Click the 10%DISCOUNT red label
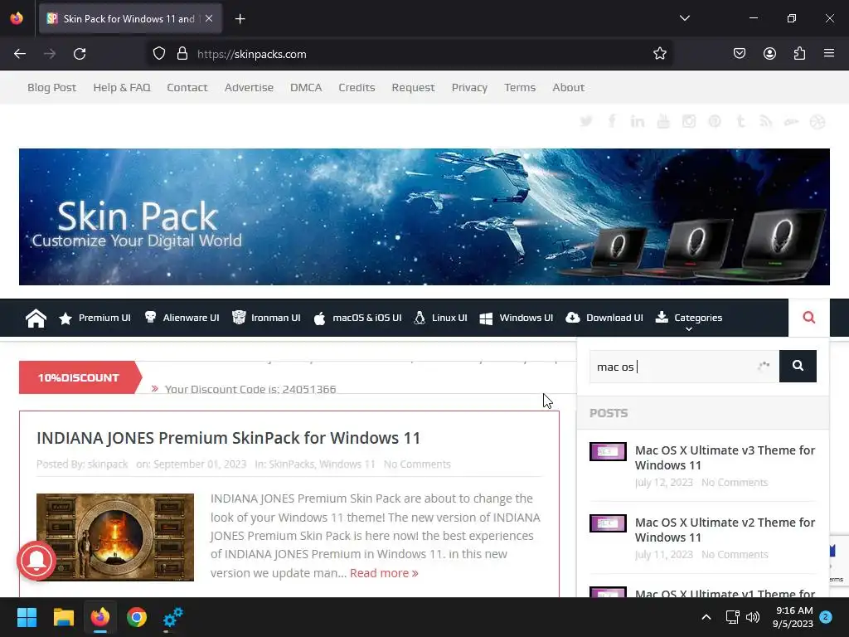This screenshot has width=849, height=637. coord(79,377)
